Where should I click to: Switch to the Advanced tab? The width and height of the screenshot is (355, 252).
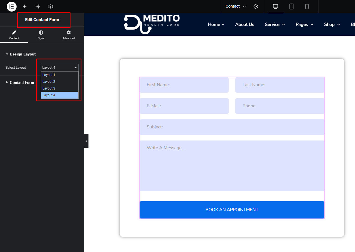69,35
